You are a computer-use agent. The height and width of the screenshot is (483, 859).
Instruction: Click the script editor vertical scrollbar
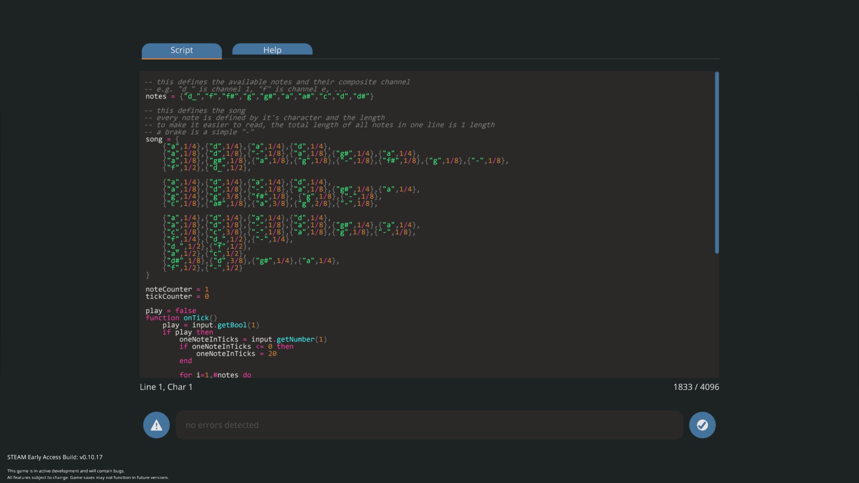717,163
